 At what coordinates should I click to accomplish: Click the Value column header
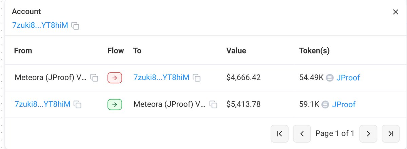[x=236, y=51]
